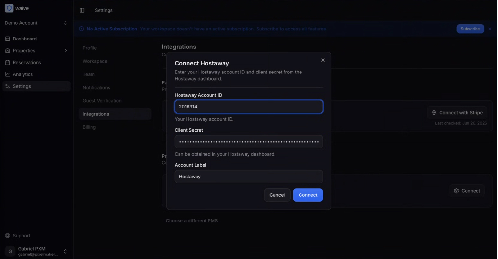
Task: Open the Analytics chart icon
Action: pos(8,74)
